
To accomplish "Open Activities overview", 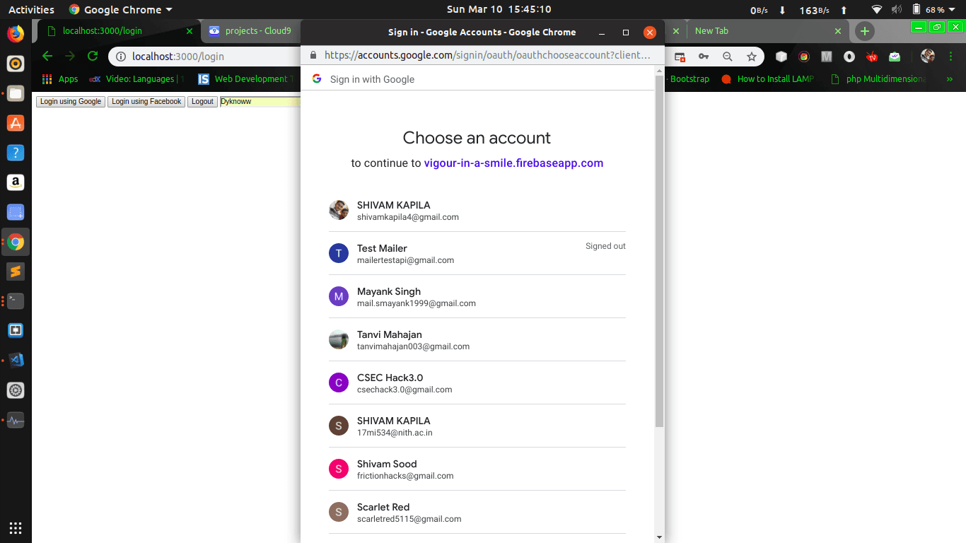I will point(31,10).
